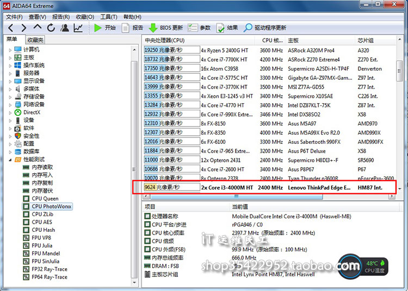The image size is (408, 291).
Task: Sort by 主板 column header
Action: [320, 41]
